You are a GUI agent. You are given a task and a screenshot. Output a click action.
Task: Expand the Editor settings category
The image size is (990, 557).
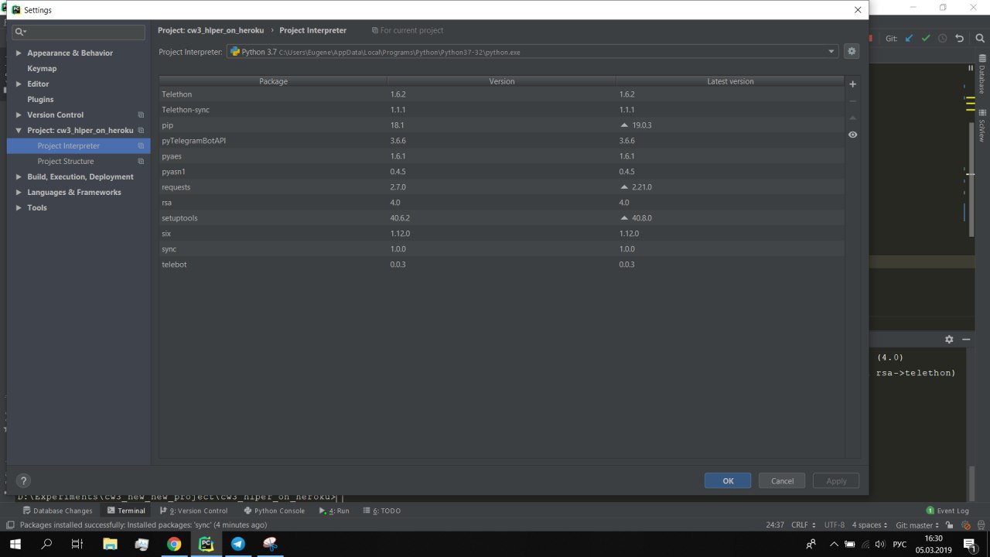[x=19, y=84]
